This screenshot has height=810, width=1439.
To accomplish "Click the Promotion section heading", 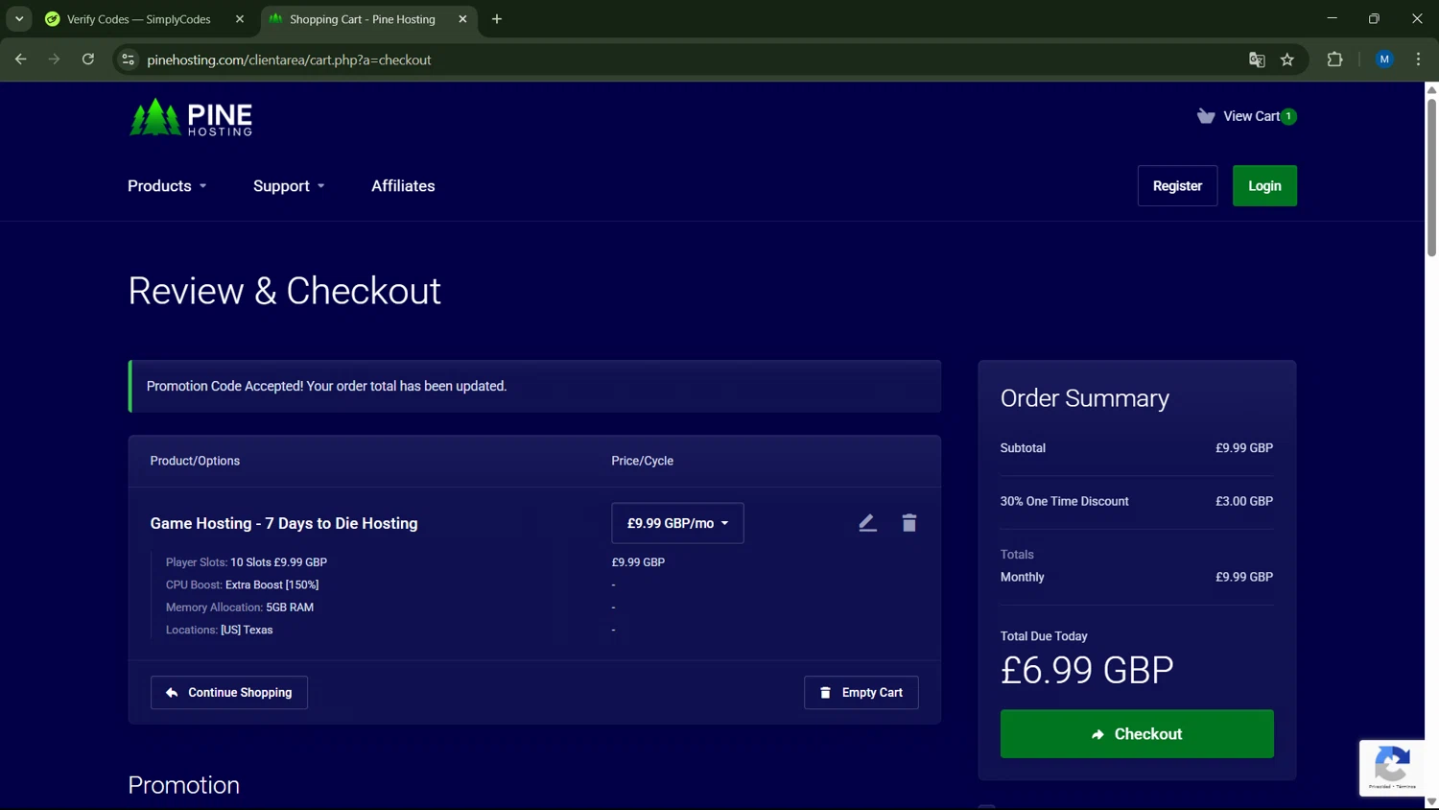I will (x=183, y=785).
